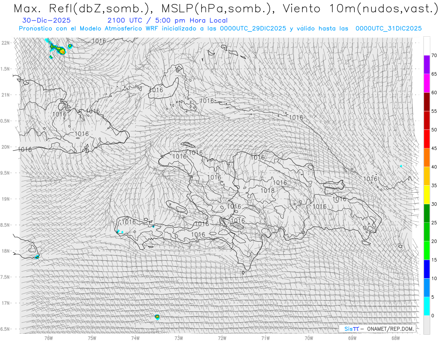
Task: Click the cyan 0–5 dBZ color swatch
Action: click(x=427, y=306)
